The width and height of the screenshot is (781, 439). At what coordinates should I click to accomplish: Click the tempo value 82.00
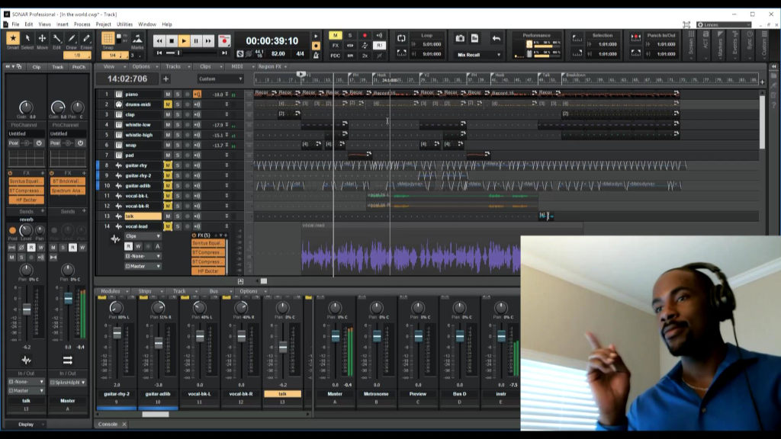(x=278, y=54)
